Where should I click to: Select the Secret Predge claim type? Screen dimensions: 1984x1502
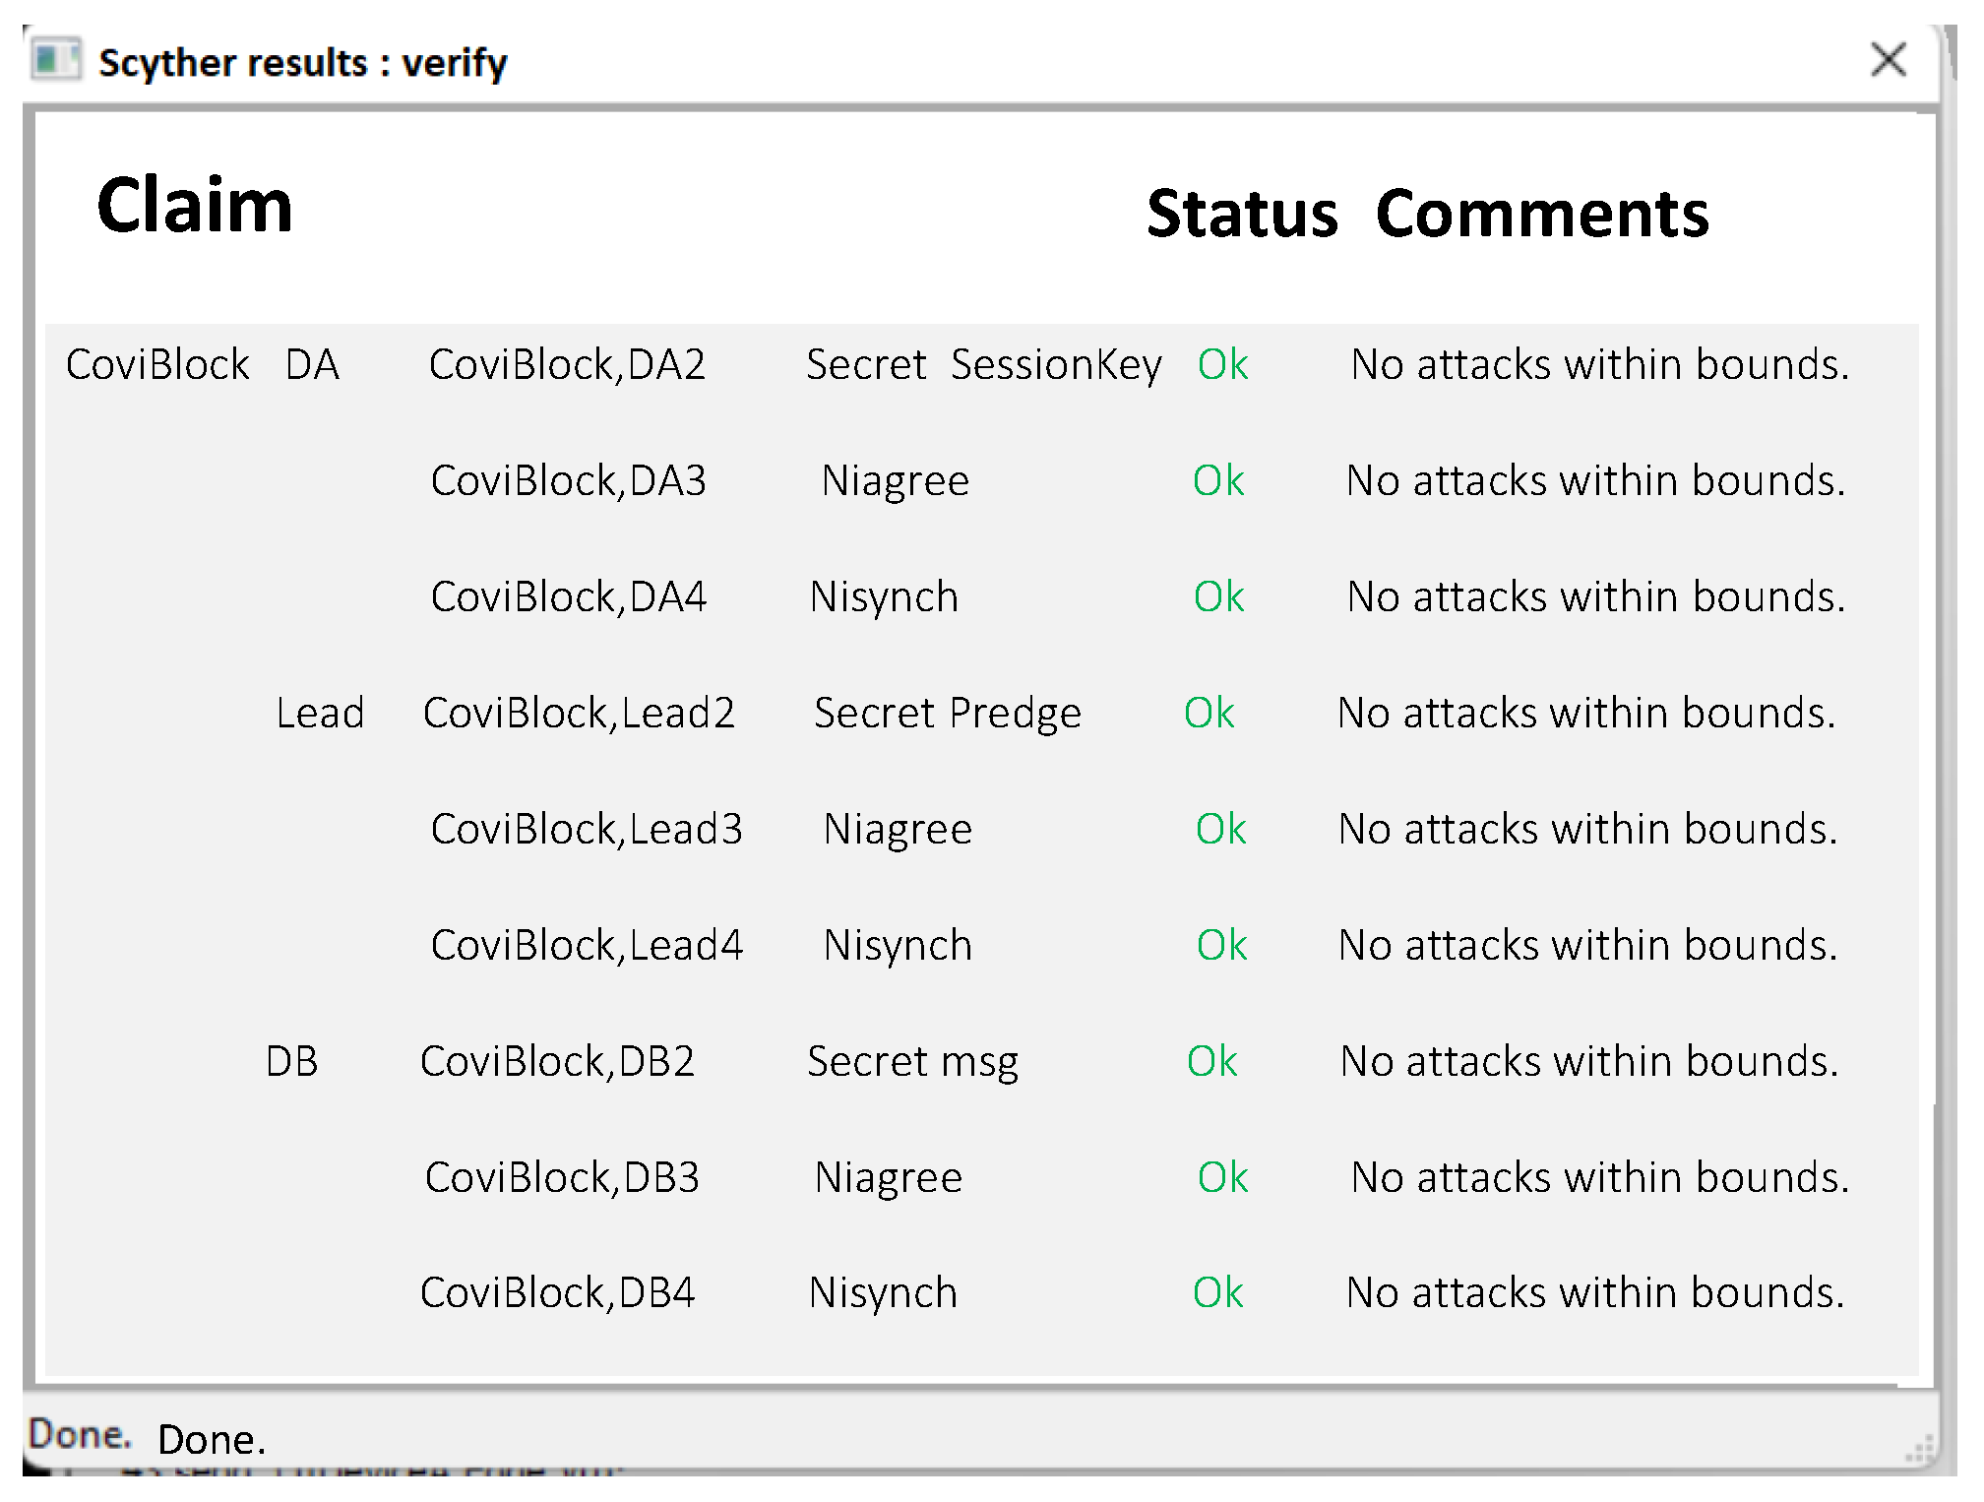(x=947, y=714)
